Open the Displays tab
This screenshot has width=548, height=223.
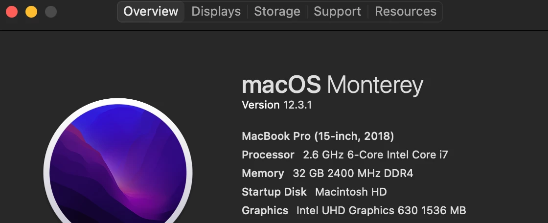tap(216, 11)
